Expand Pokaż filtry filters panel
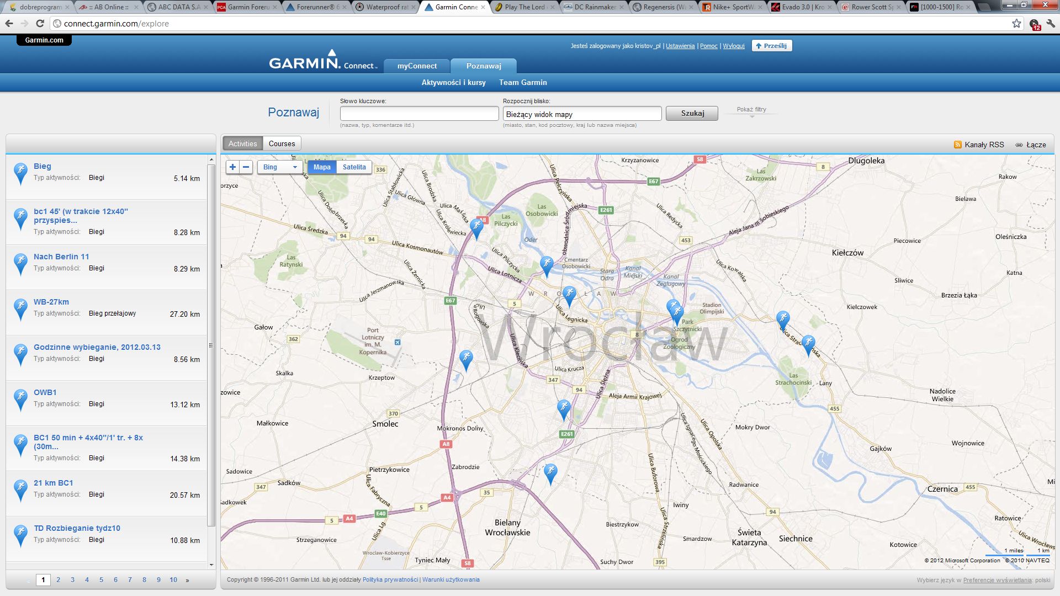Image resolution: width=1060 pixels, height=596 pixels. click(x=751, y=110)
